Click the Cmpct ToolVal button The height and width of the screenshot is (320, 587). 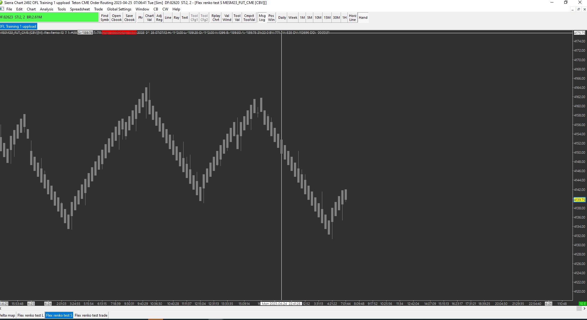click(249, 18)
